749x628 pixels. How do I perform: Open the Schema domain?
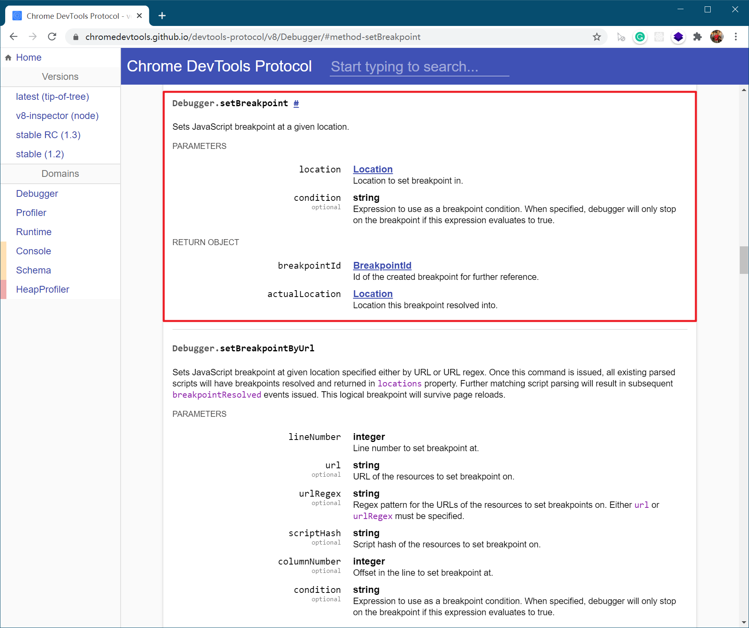(34, 270)
